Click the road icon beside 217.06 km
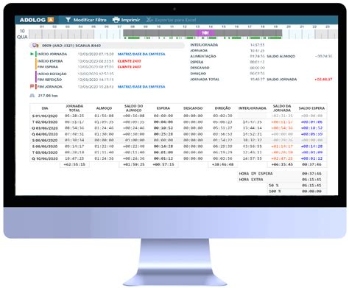Screen dimensions: 349x288 pos(32,96)
